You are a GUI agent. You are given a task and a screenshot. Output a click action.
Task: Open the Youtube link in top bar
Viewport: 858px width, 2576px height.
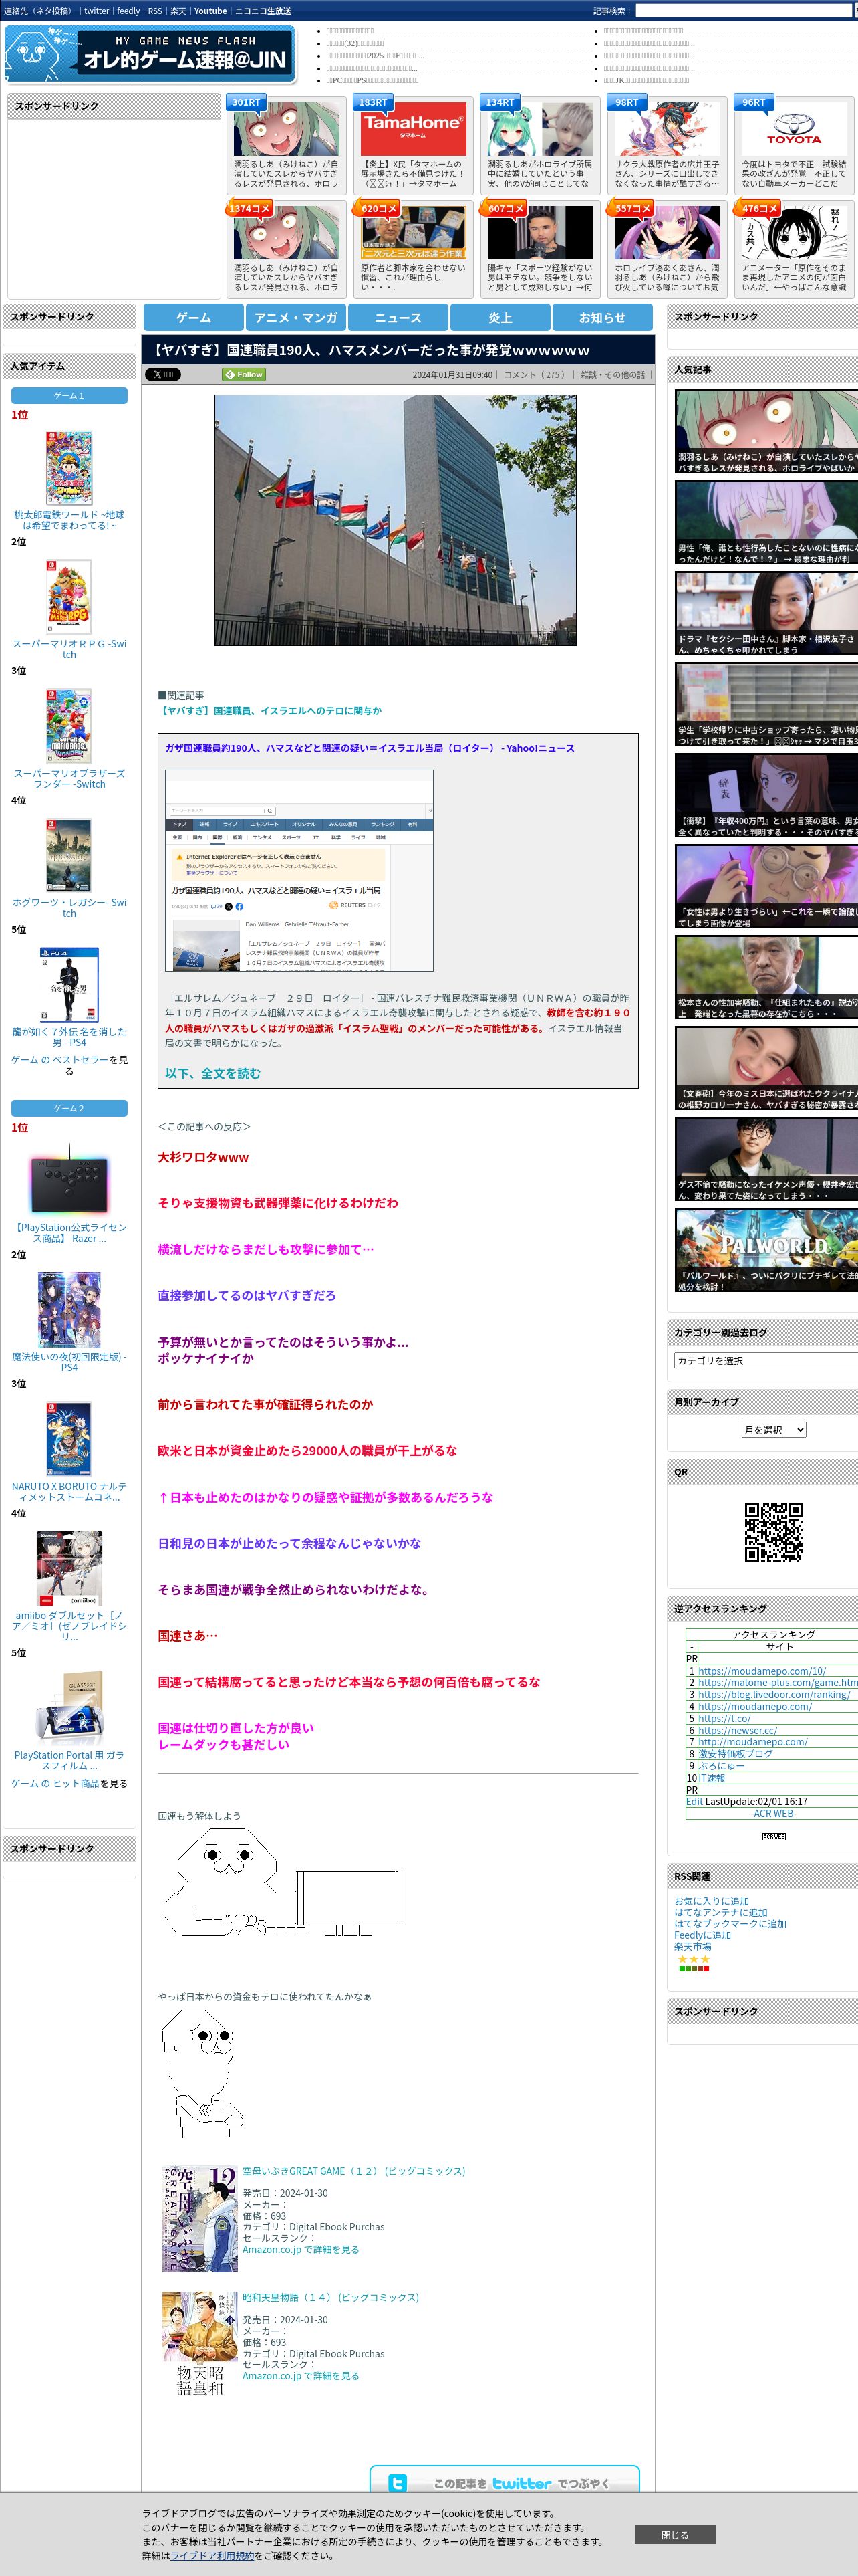pyautogui.click(x=210, y=11)
